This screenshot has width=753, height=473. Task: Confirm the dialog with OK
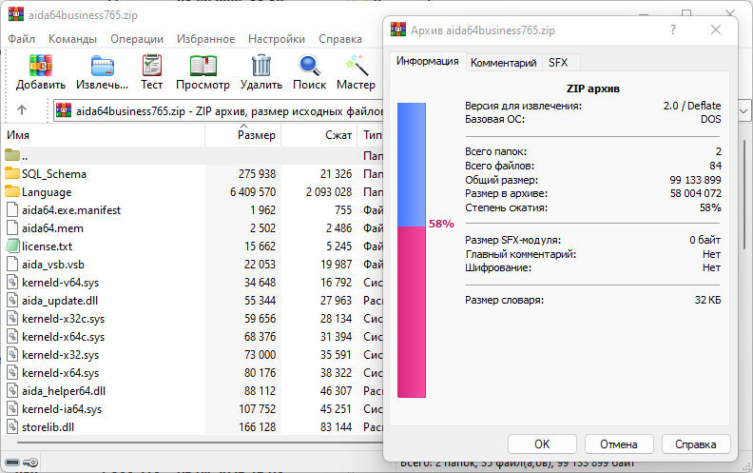coord(542,444)
